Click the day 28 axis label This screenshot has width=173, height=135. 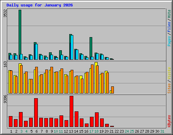[x=147, y=131]
